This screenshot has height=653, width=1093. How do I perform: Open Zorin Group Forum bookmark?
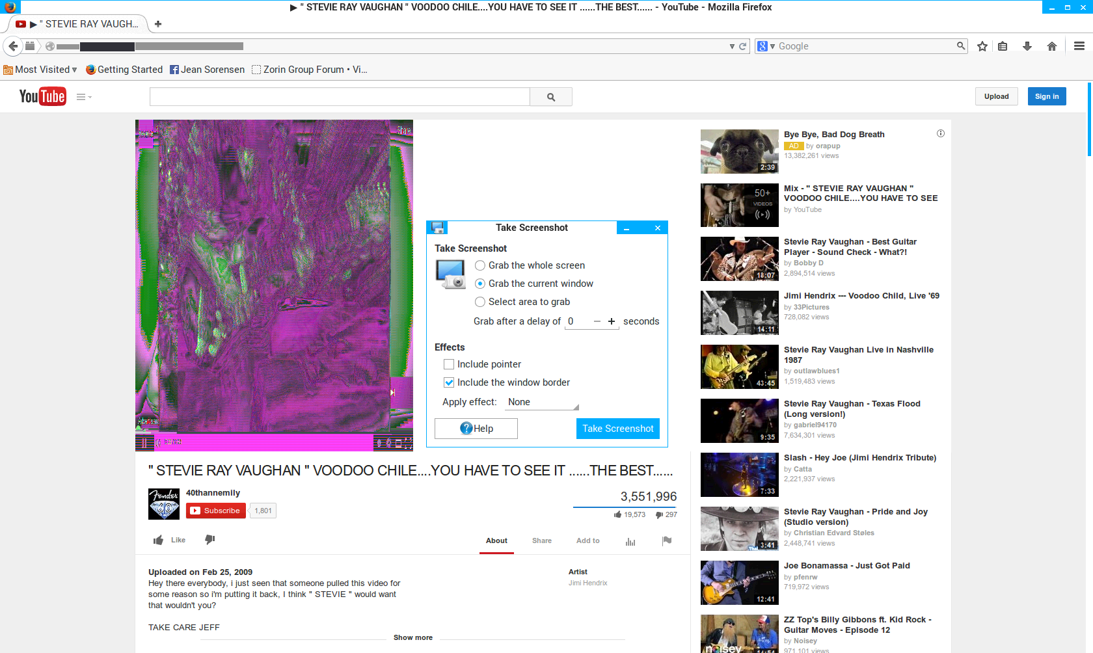pos(310,70)
